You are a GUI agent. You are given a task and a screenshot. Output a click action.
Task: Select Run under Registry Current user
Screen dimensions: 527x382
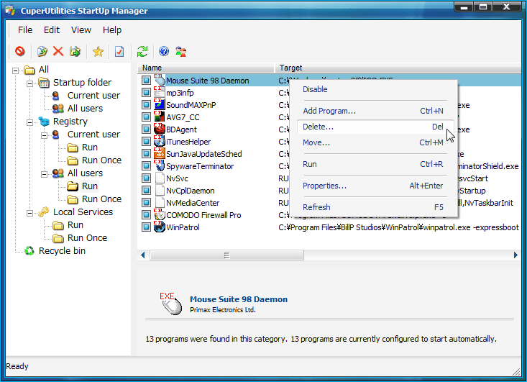[x=90, y=147]
